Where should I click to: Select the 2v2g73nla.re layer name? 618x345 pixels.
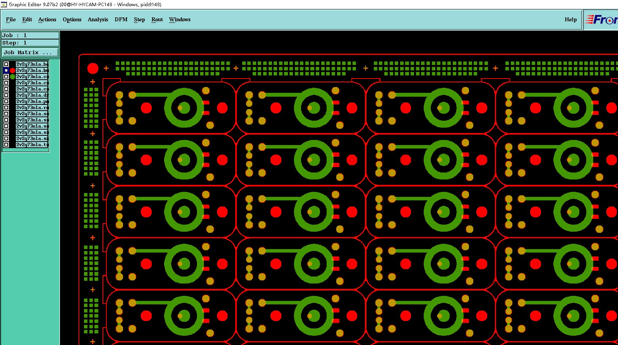click(x=32, y=108)
